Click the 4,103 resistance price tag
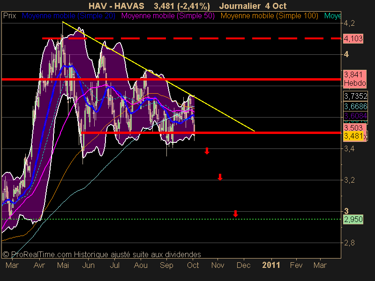Viewport: 375px width, 281px height. 353,38
